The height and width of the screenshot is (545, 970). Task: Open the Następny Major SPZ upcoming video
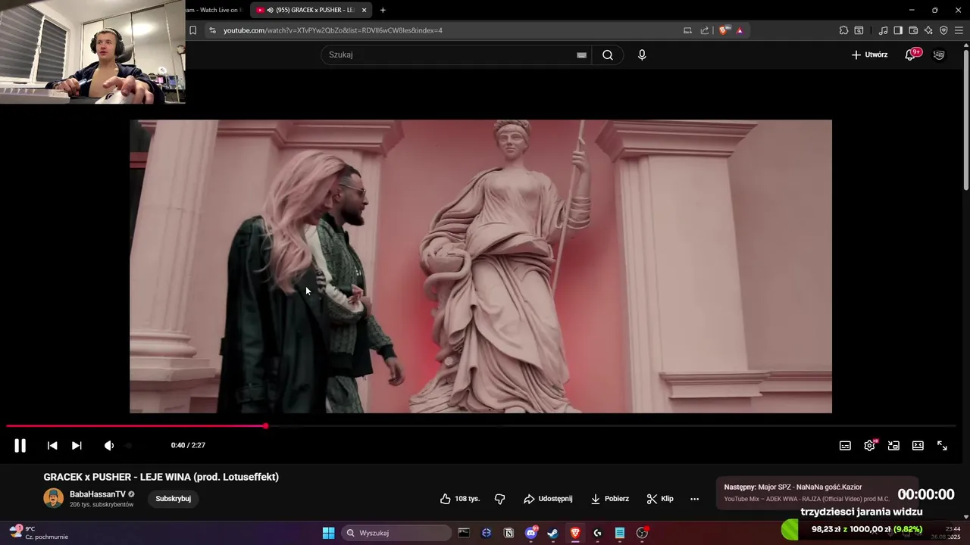point(815,493)
